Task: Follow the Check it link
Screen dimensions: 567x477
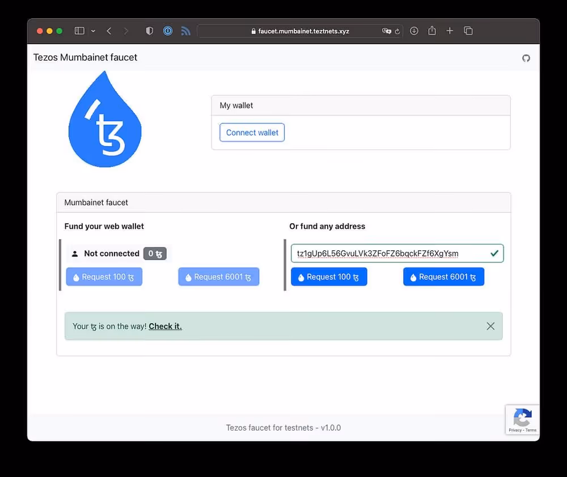Action: point(165,326)
